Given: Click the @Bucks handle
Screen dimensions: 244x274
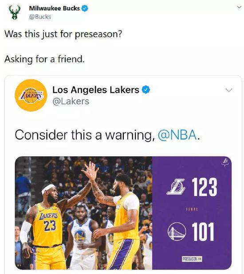Looking at the screenshot, I should pyautogui.click(x=40, y=17).
